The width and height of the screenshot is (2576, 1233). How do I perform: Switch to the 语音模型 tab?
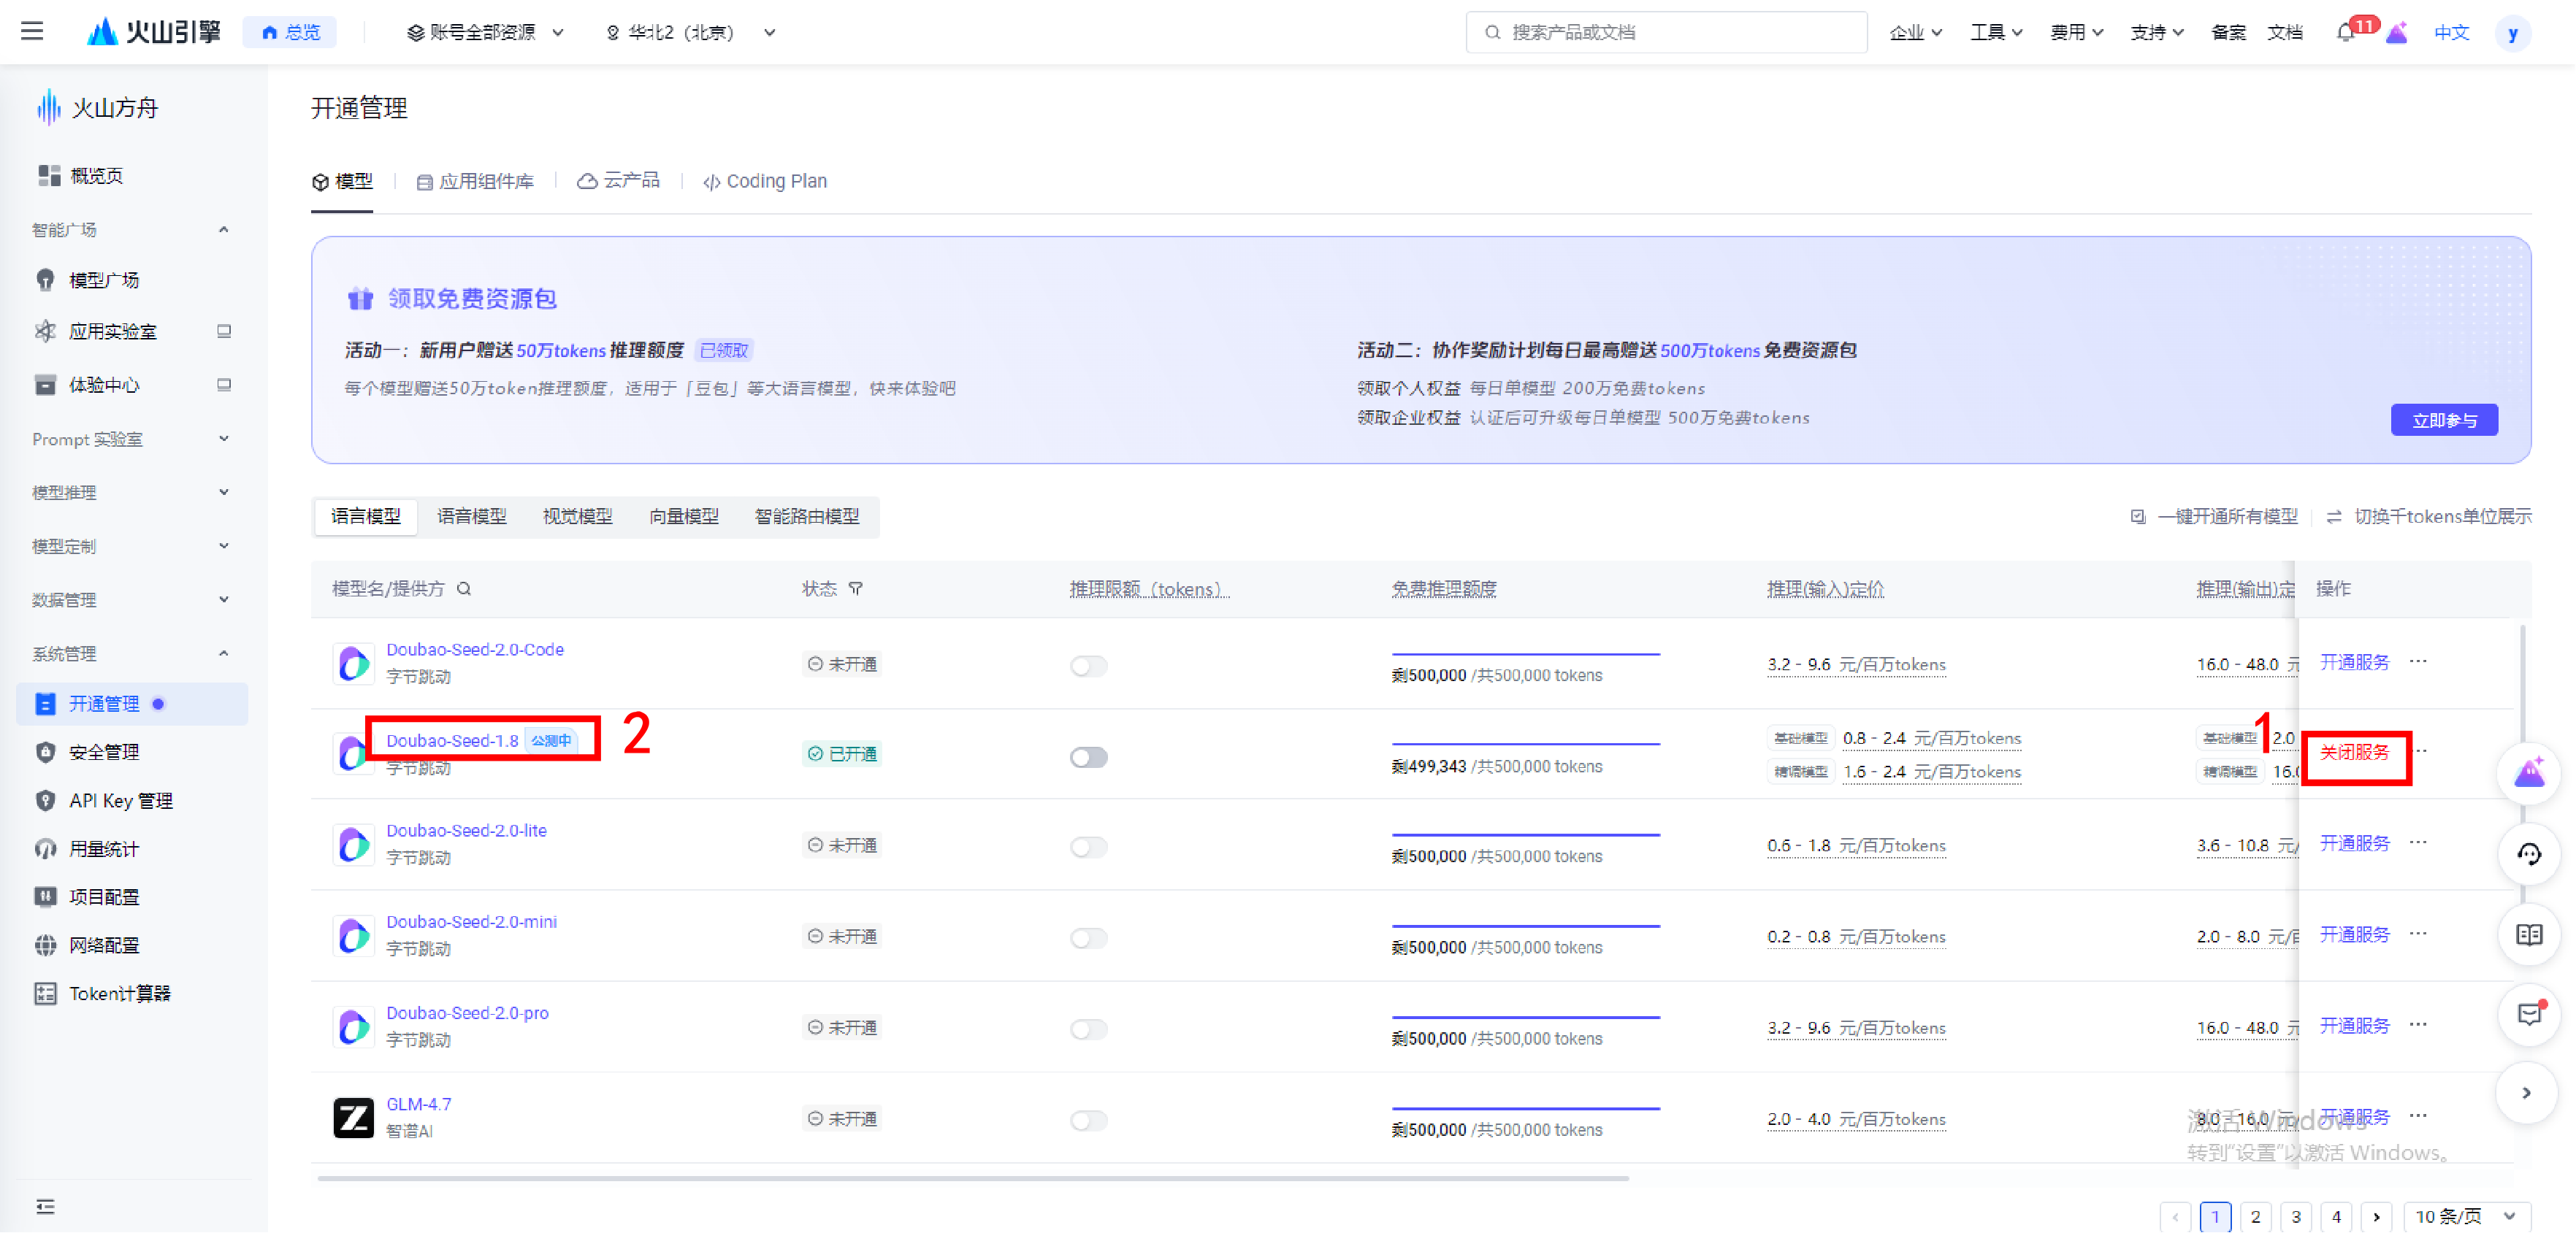point(471,517)
